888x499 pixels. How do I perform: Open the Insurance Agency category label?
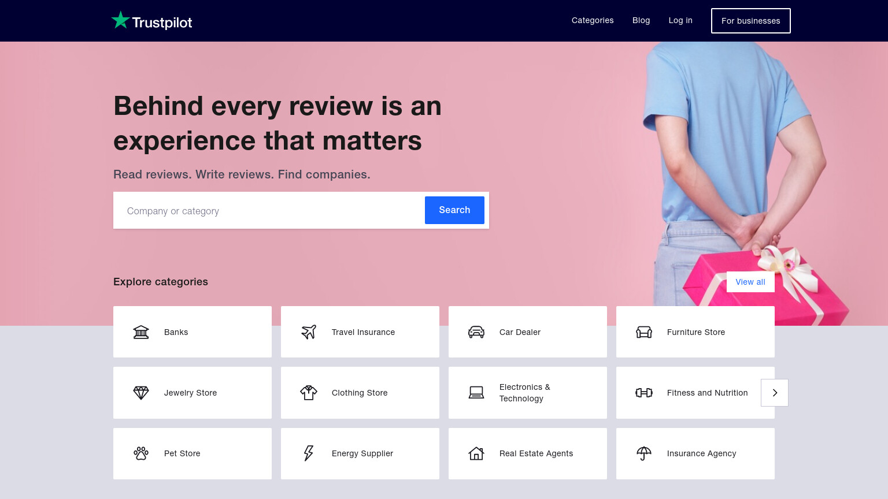(702, 453)
